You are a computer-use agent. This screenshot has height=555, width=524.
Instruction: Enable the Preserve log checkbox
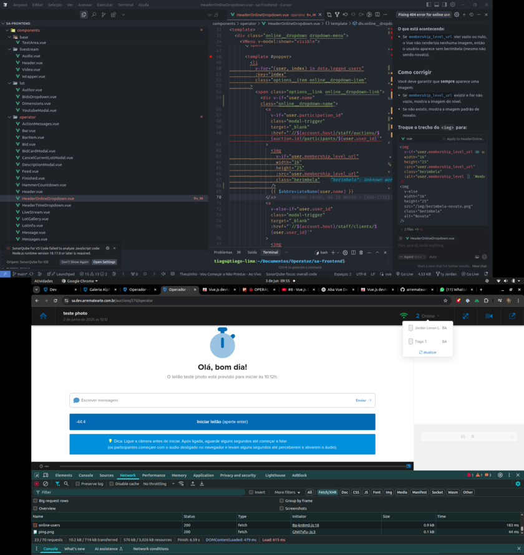click(x=77, y=483)
